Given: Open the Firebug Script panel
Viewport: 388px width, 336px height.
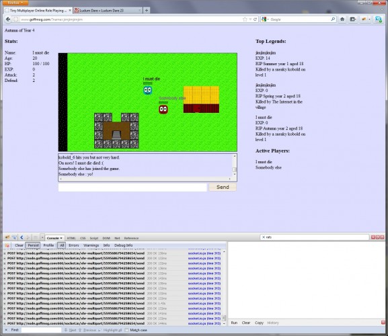Looking at the screenshot, I should click(94, 238).
